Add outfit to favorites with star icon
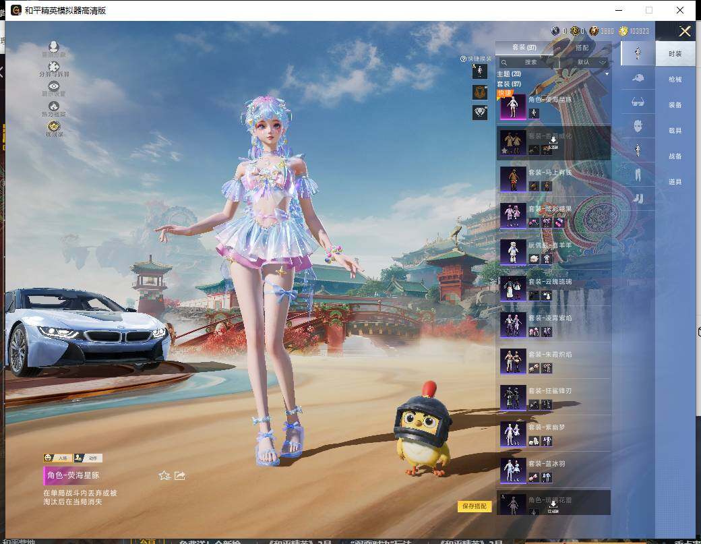This screenshot has width=701, height=544. (164, 475)
